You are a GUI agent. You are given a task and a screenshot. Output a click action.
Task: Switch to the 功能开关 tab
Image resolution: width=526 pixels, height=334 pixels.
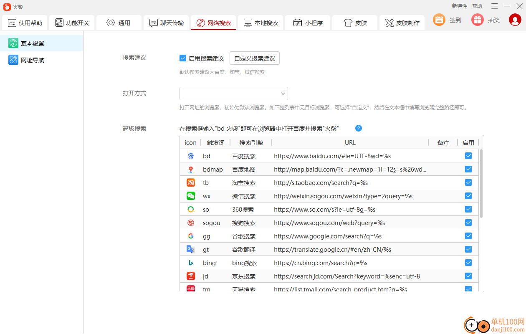coord(72,23)
